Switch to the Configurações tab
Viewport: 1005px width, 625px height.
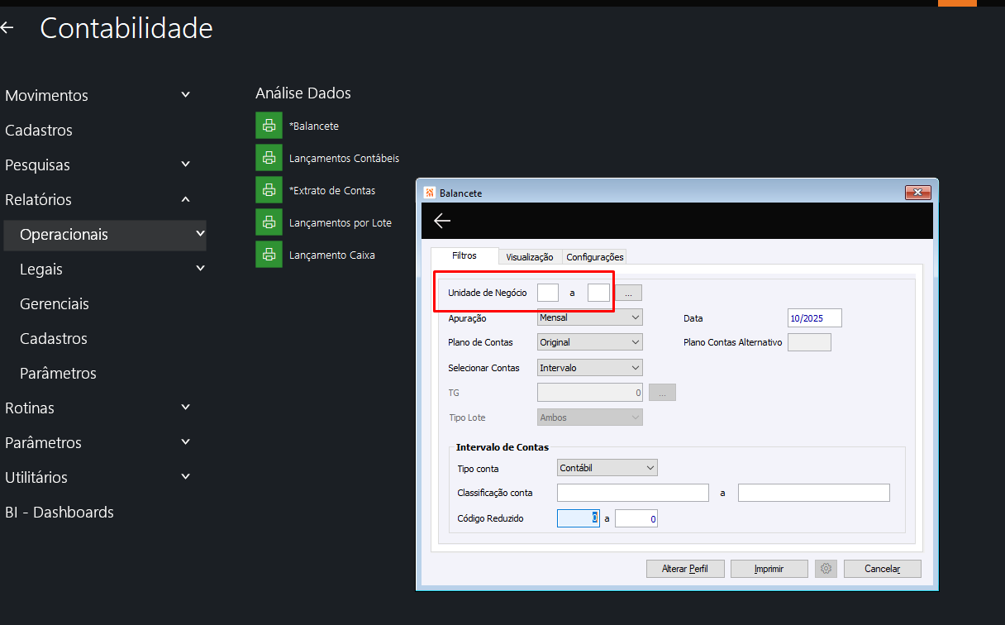pos(595,257)
